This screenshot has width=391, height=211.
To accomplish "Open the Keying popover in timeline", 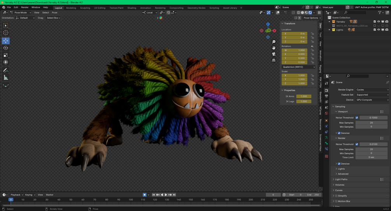I will [30, 195].
